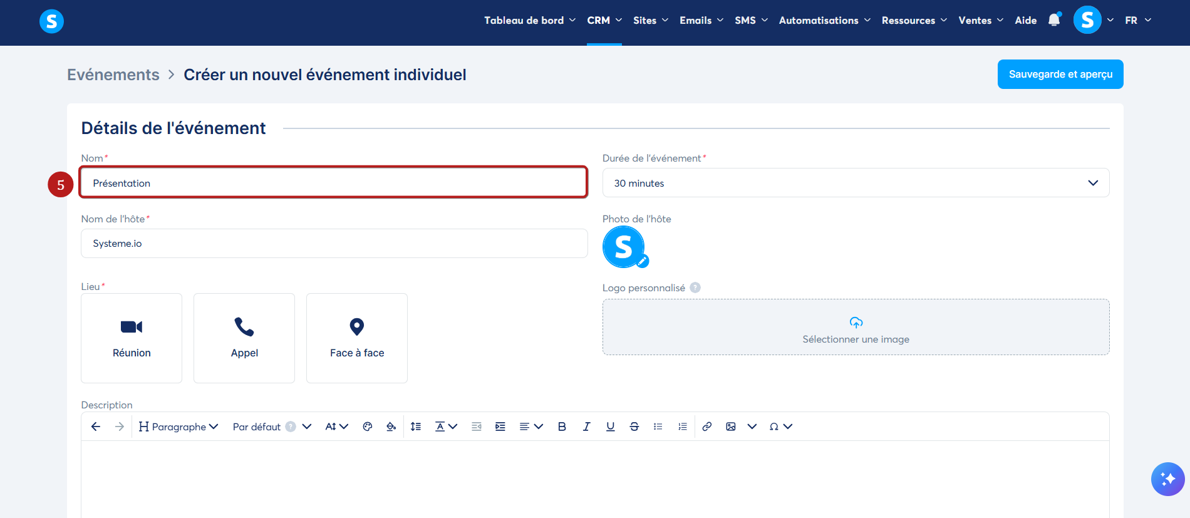Image resolution: width=1190 pixels, height=518 pixels.
Task: Decrease the paragraph indent
Action: click(477, 427)
